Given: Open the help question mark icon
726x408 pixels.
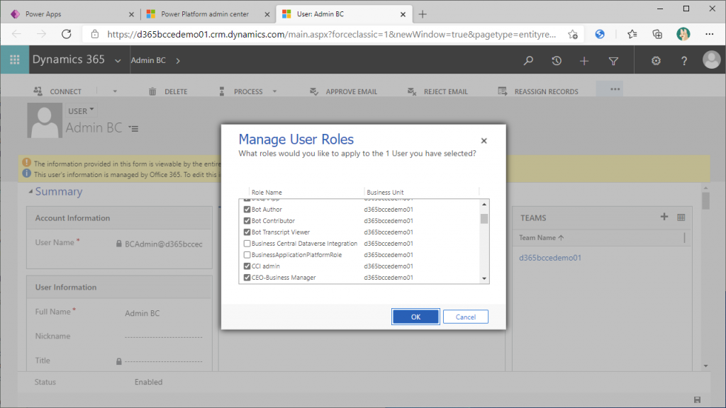Looking at the screenshot, I should (684, 61).
